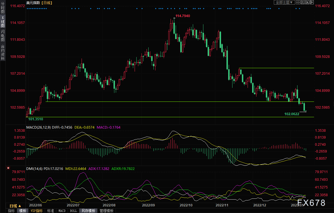The height and width of the screenshot is (213, 334).
Task: Switch to the 指标 tab at bottom
Action: (x=11, y=211)
